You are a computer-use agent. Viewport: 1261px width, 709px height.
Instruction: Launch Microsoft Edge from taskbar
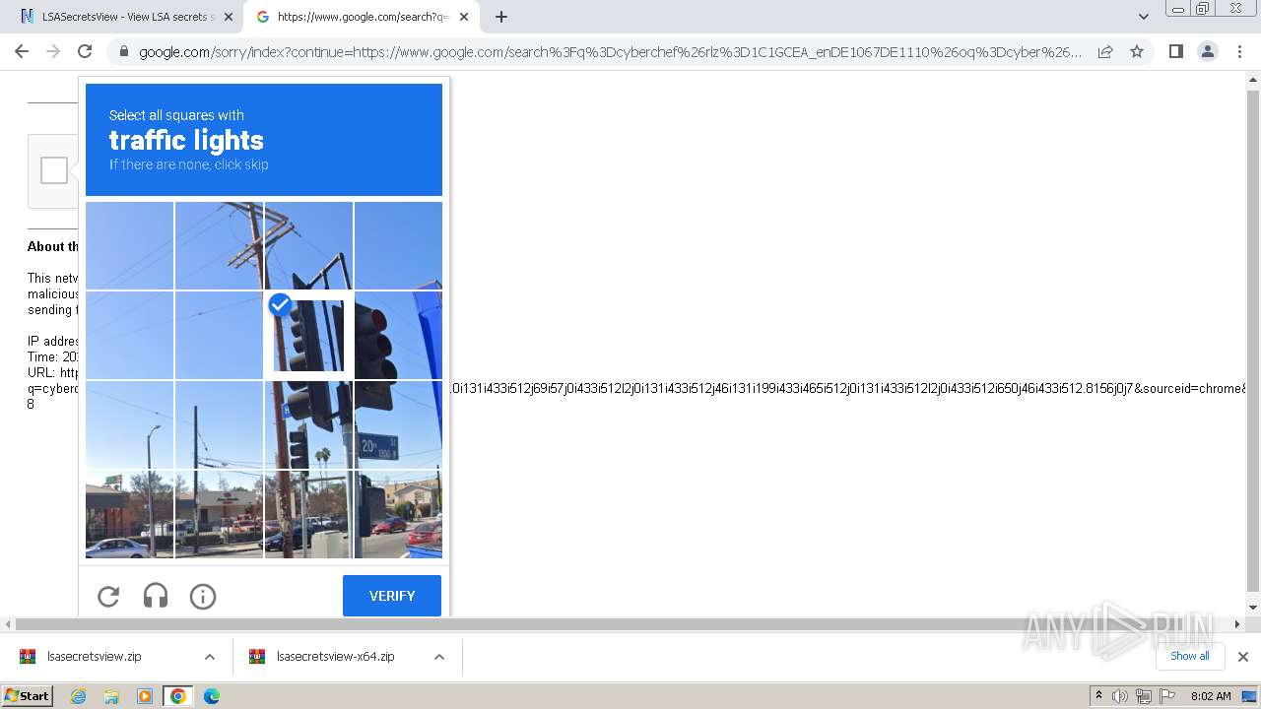pyautogui.click(x=212, y=696)
